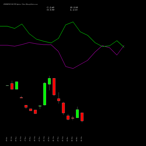Select the 02 Dec date label
The width and height of the screenshot is (146, 146).
[72, 139]
